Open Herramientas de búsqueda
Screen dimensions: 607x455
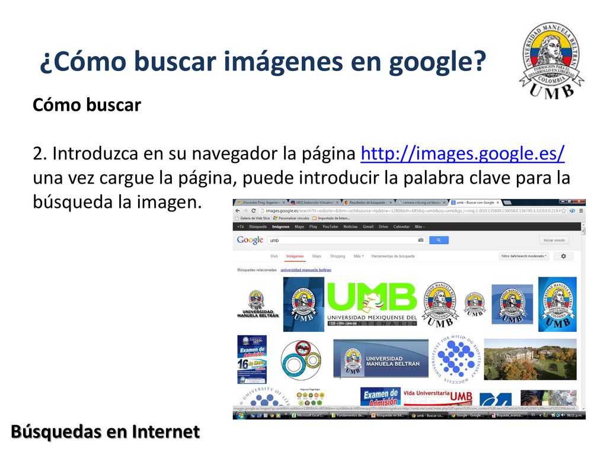[x=393, y=256]
